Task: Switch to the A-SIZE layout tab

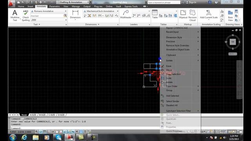Action: 33,115
